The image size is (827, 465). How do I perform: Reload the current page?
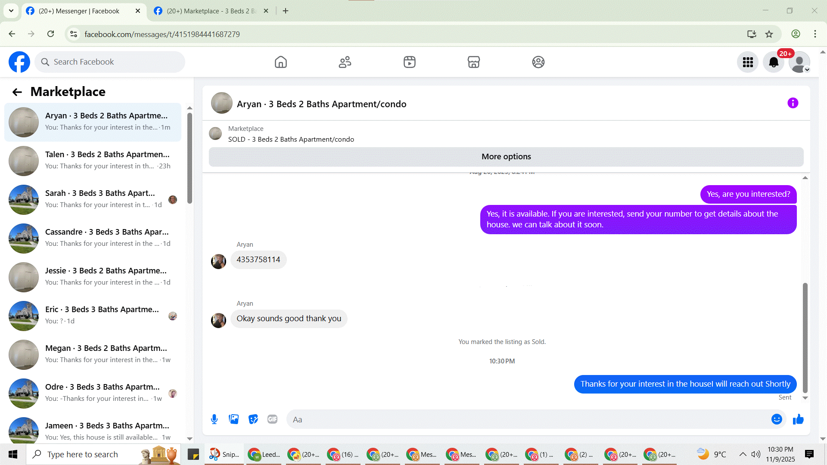coord(51,34)
